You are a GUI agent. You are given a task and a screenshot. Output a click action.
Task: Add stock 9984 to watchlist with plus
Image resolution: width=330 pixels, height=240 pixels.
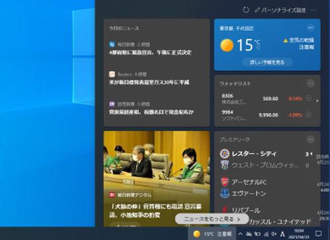(x=309, y=114)
